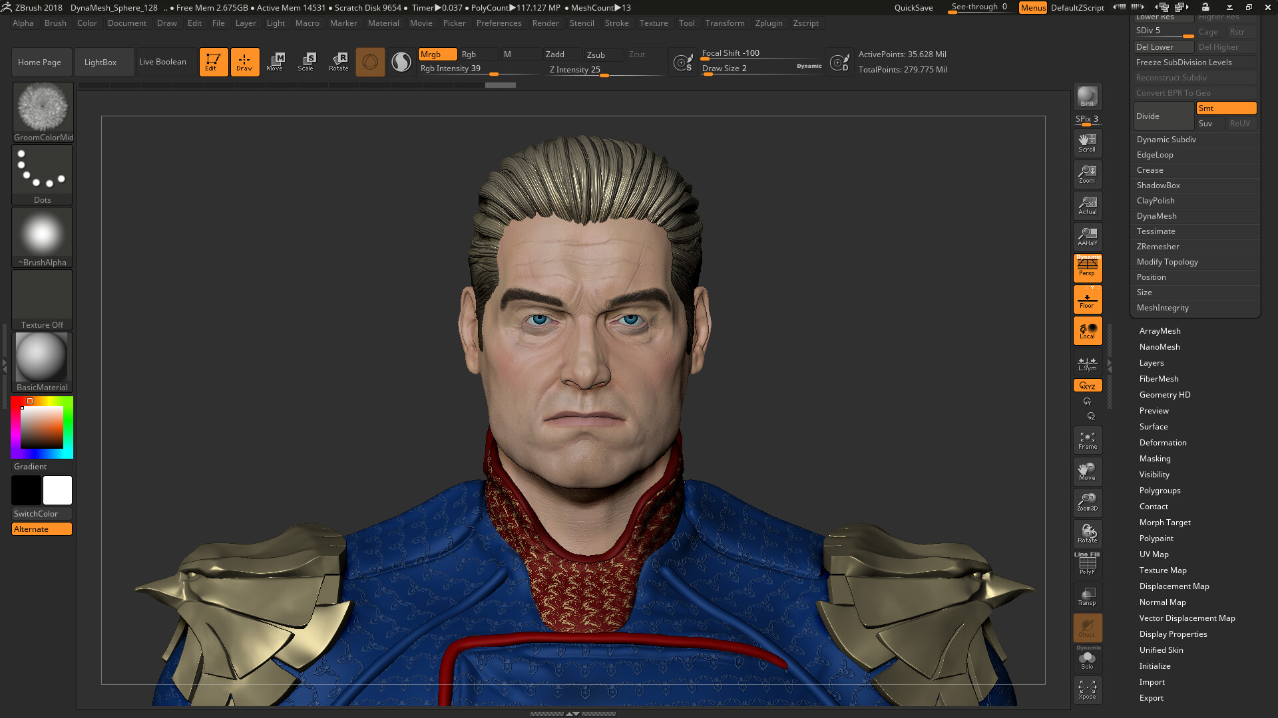Screen dimensions: 1278x718
Task: Toggle Edit mode on the top shelf
Action: coord(213,62)
